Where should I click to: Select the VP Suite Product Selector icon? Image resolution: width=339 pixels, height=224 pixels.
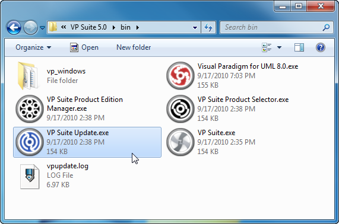click(180, 109)
